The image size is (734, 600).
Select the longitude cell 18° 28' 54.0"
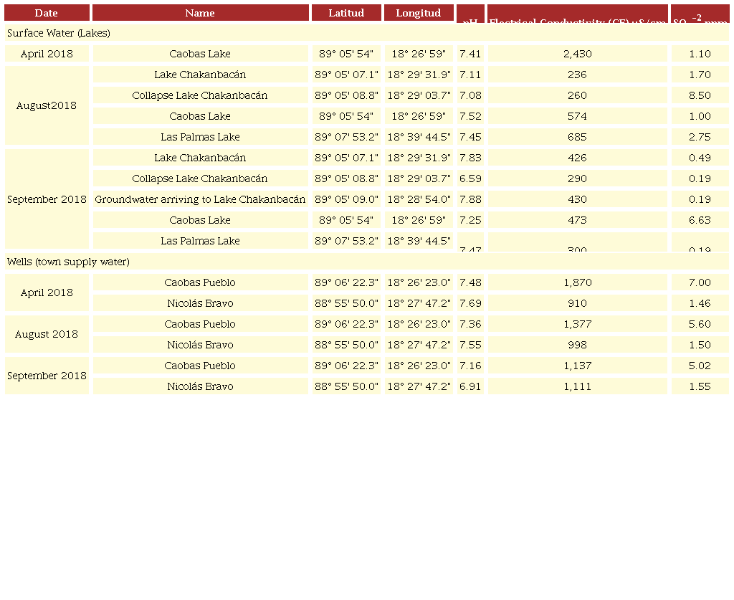pos(419,199)
